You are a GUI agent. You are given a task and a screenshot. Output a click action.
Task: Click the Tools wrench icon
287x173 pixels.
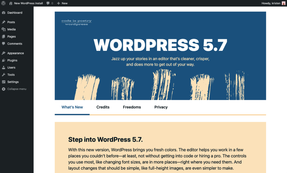click(4, 74)
